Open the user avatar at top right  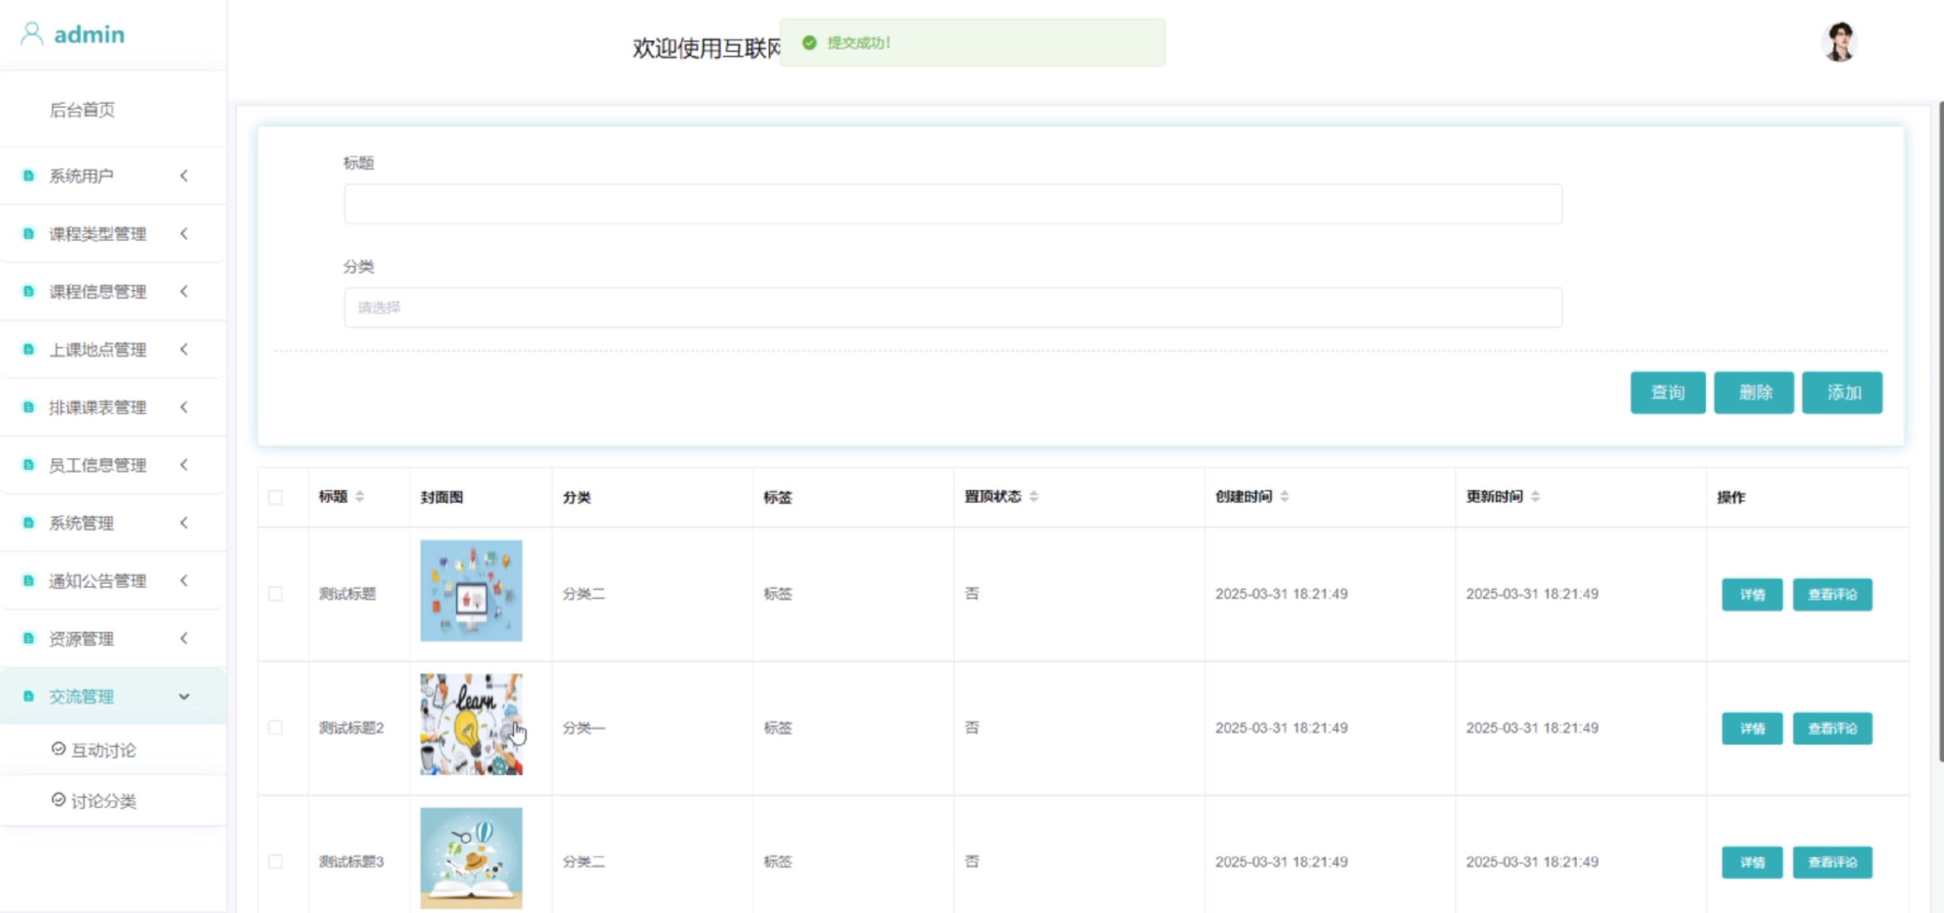1839,42
